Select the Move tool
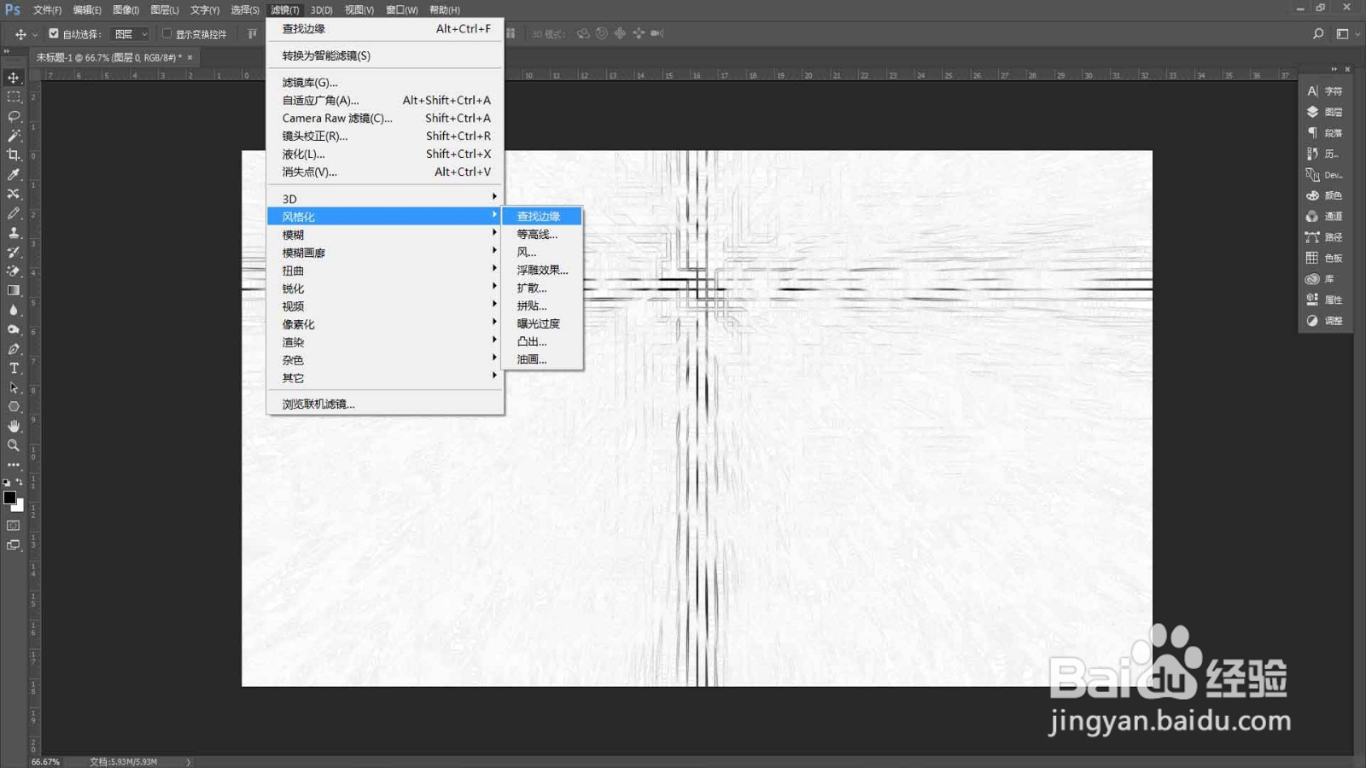The height and width of the screenshot is (768, 1366). pos(14,78)
